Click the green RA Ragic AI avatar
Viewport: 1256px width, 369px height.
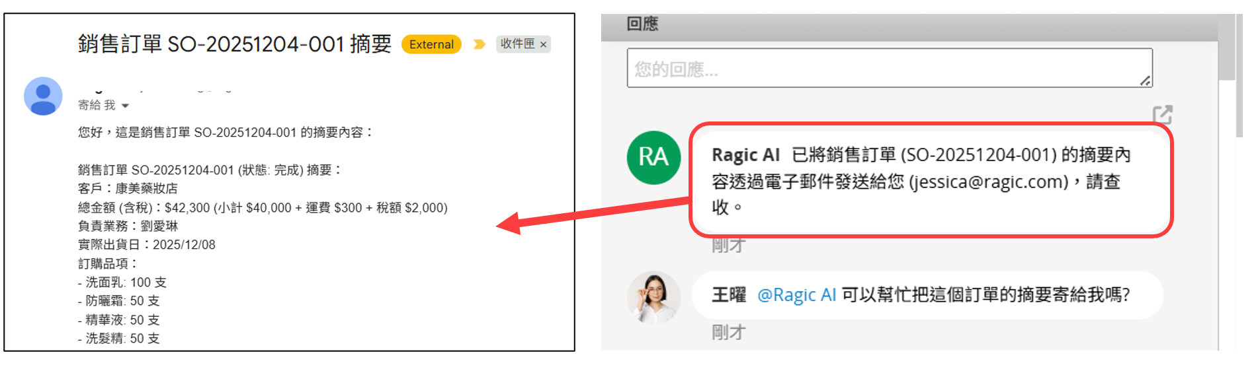click(x=653, y=157)
